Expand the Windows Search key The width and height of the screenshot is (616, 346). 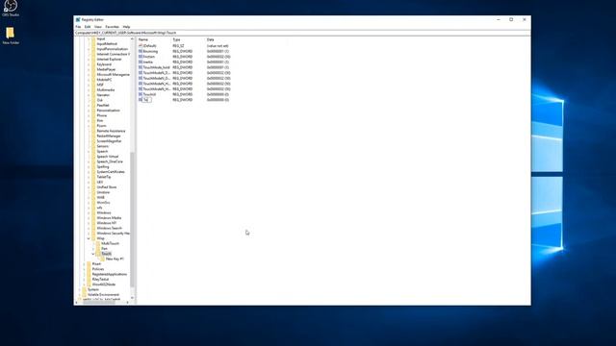tap(89, 228)
